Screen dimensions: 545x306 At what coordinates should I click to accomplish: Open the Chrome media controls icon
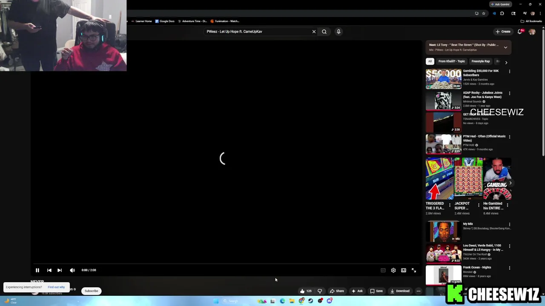[x=525, y=14]
